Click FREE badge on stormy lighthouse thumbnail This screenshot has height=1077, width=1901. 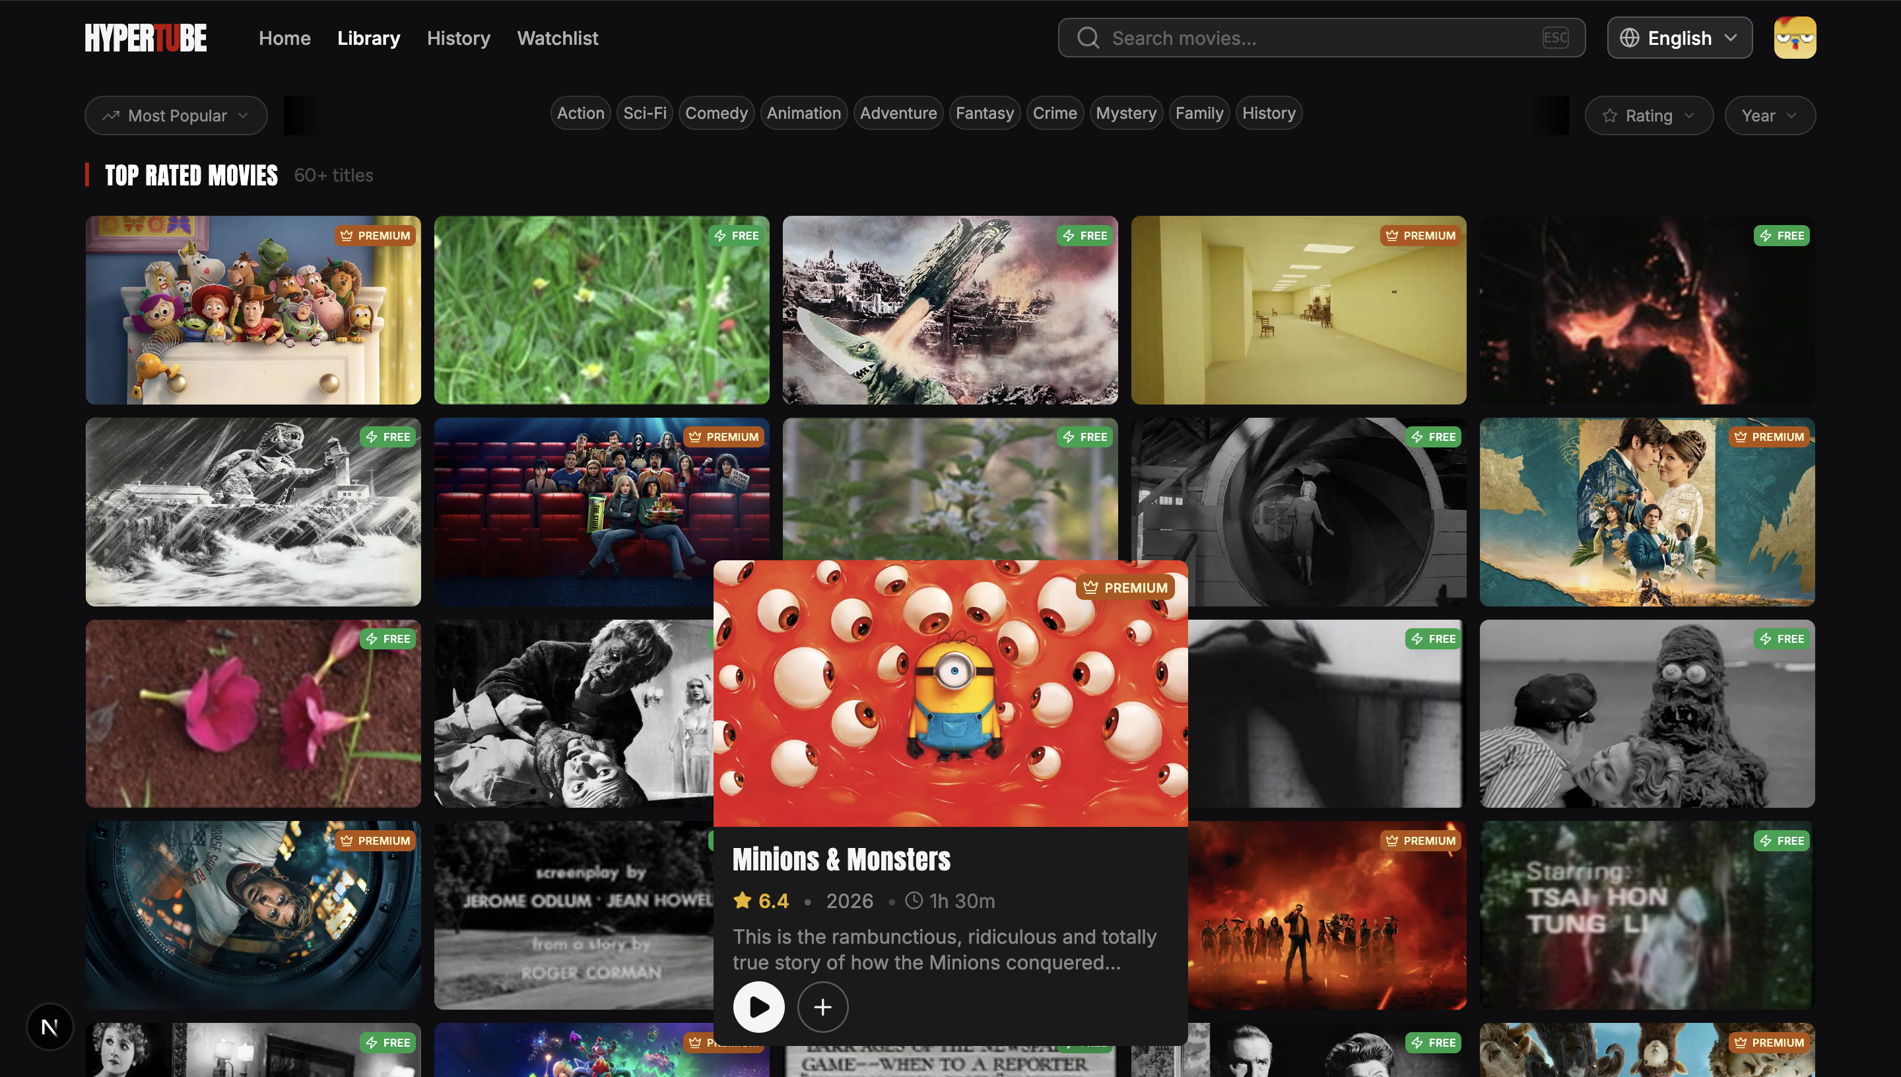pyautogui.click(x=387, y=436)
